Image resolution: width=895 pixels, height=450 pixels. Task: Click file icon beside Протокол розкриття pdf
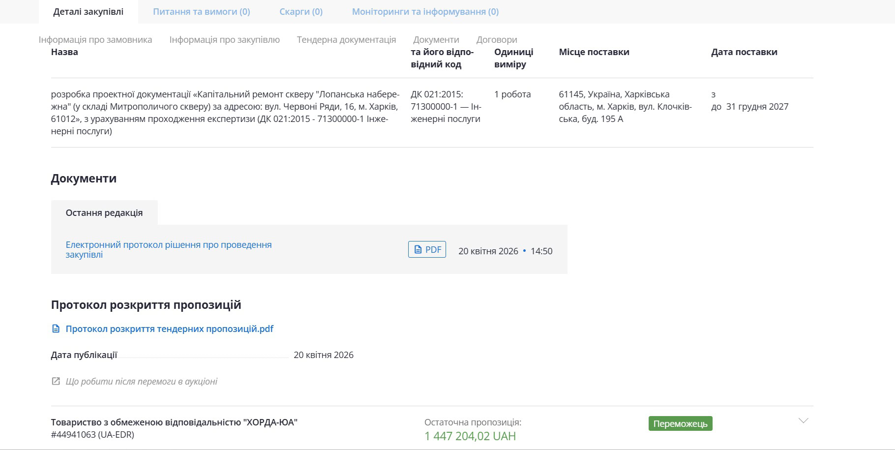click(x=56, y=329)
